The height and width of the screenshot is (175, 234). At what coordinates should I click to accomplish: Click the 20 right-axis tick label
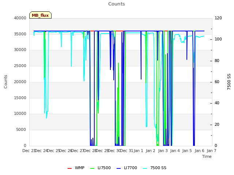(x=217, y=124)
